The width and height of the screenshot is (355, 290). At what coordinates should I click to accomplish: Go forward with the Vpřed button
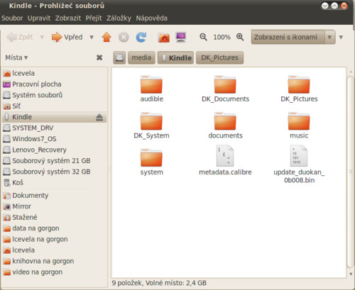(x=67, y=37)
